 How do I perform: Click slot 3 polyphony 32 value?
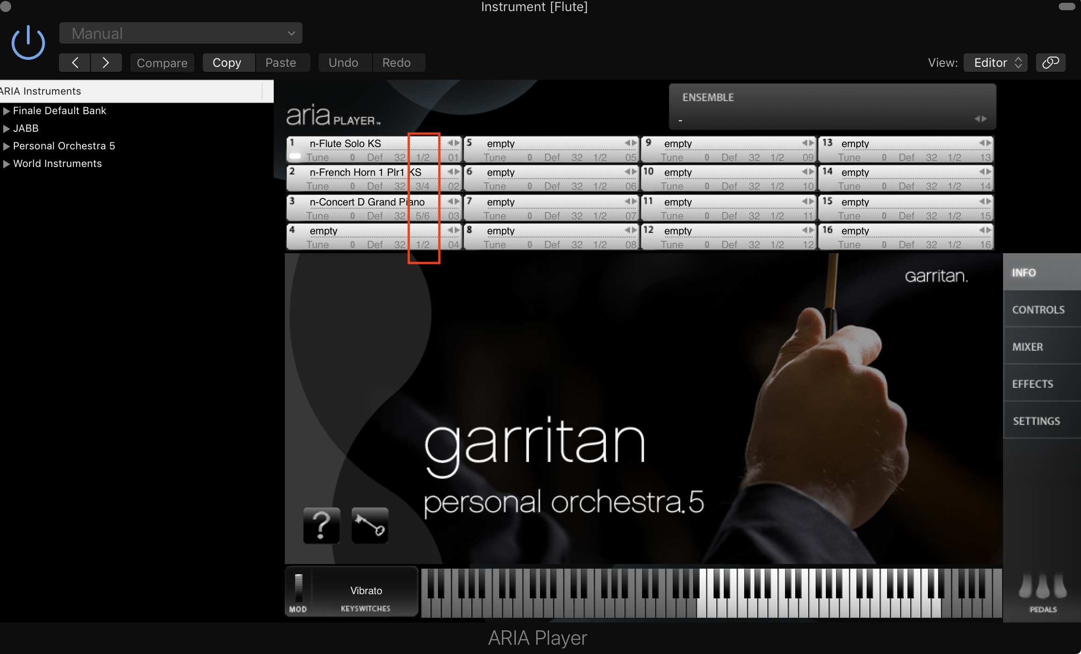point(400,216)
